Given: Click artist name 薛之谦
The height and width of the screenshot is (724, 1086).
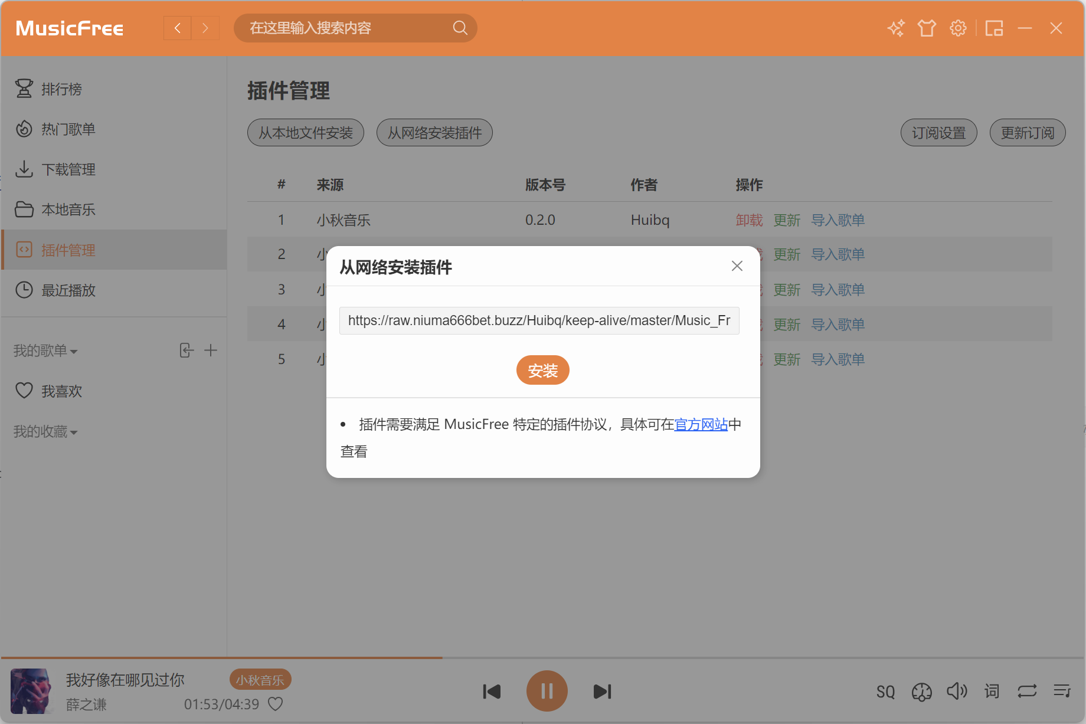Looking at the screenshot, I should coord(86,705).
